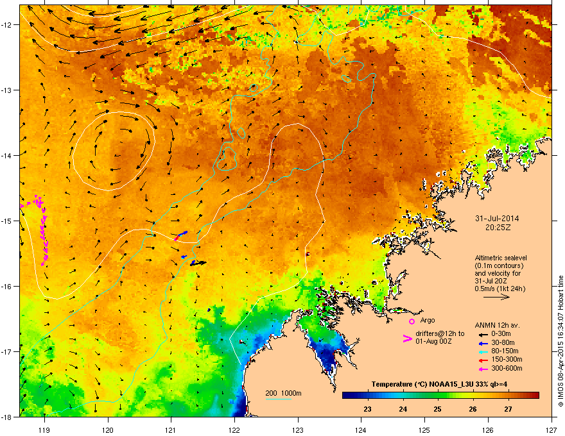Select the date text 31-Jul-2014

(497, 219)
